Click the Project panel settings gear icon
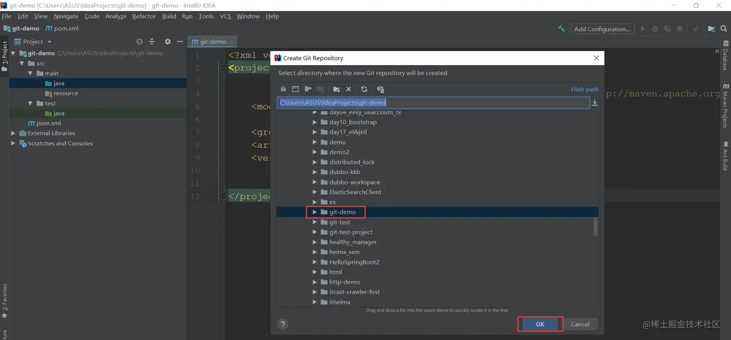The image size is (731, 340). point(168,42)
